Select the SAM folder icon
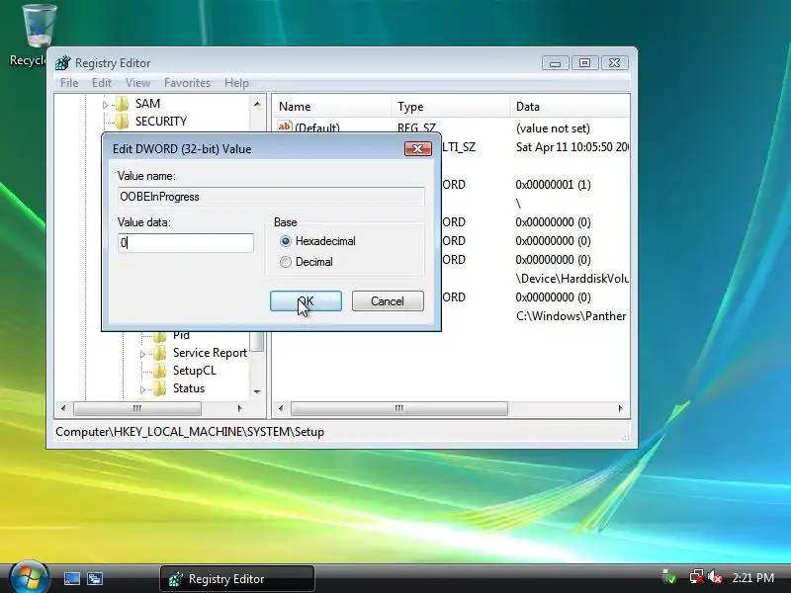791x593 pixels. pos(122,104)
